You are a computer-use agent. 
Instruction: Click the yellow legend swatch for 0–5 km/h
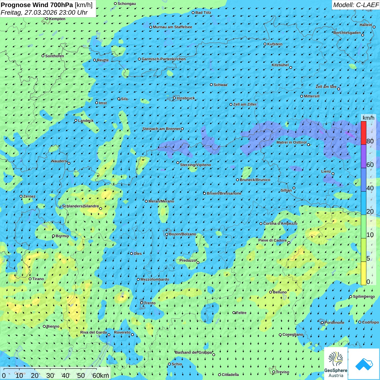click(363, 273)
